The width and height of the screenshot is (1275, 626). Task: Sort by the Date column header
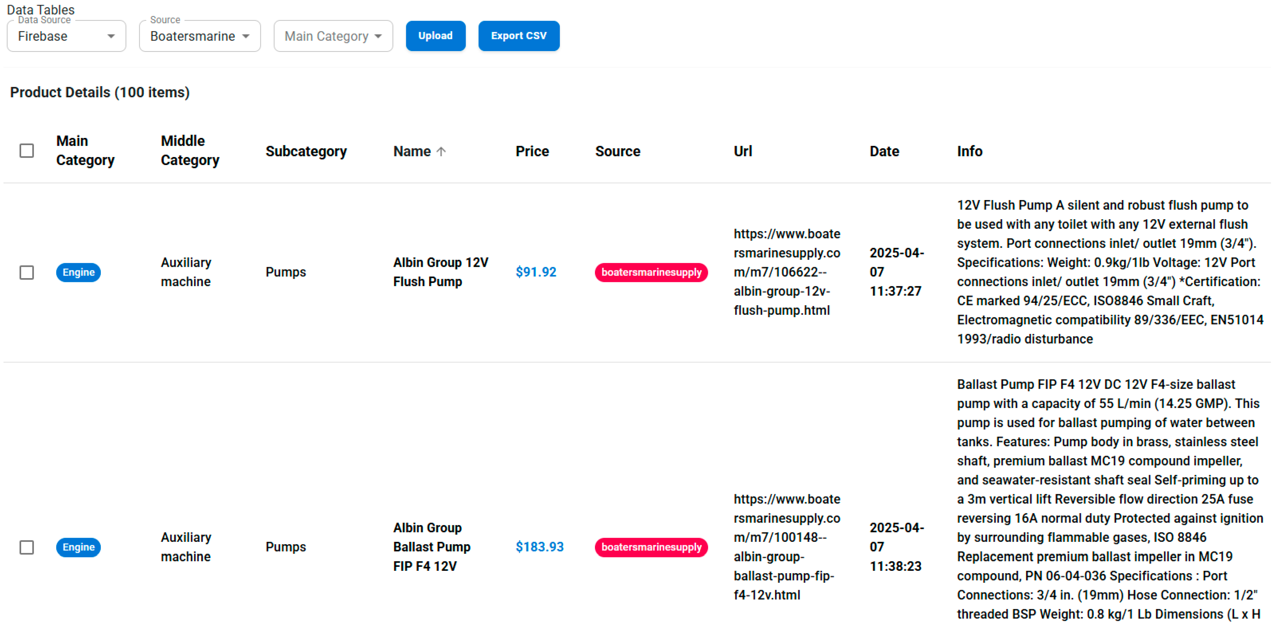tap(884, 151)
